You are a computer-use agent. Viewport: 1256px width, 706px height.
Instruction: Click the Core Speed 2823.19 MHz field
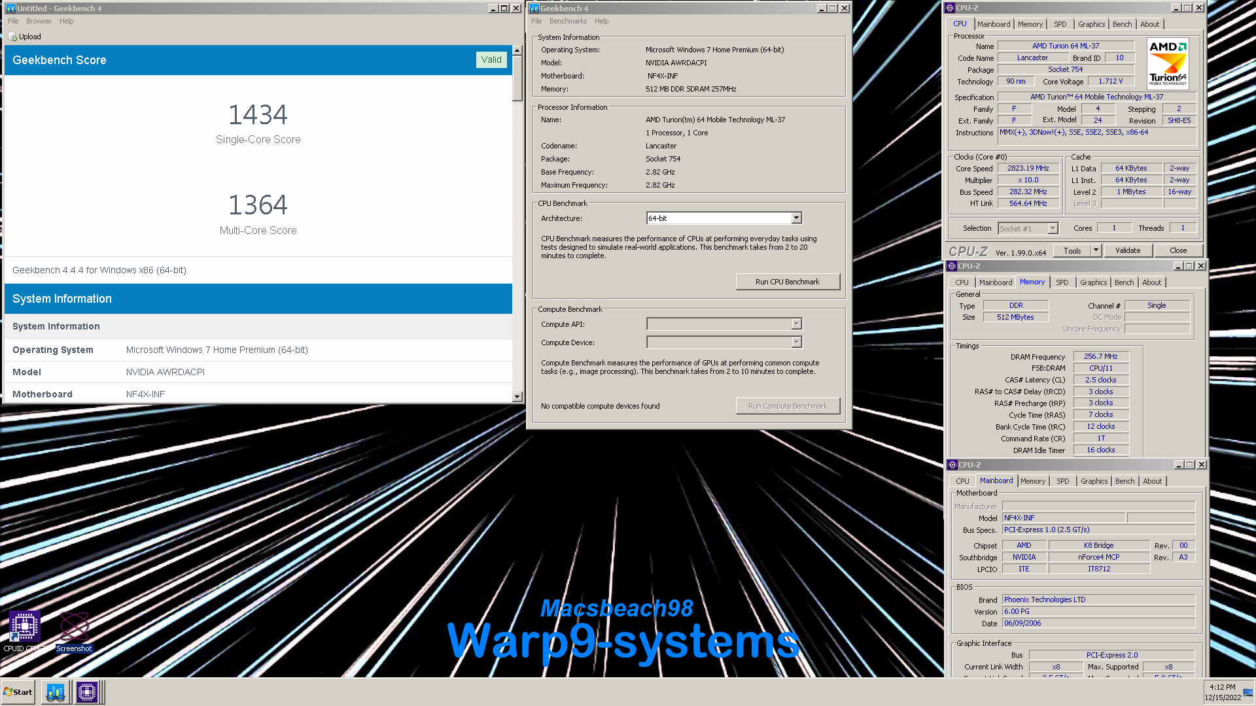click(x=1028, y=168)
